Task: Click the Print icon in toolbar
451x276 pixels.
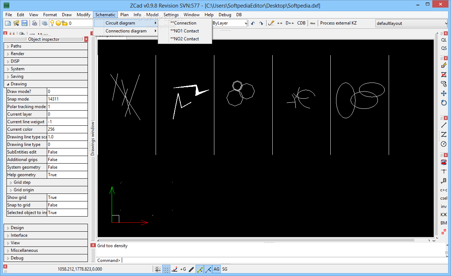Action: coord(35,23)
